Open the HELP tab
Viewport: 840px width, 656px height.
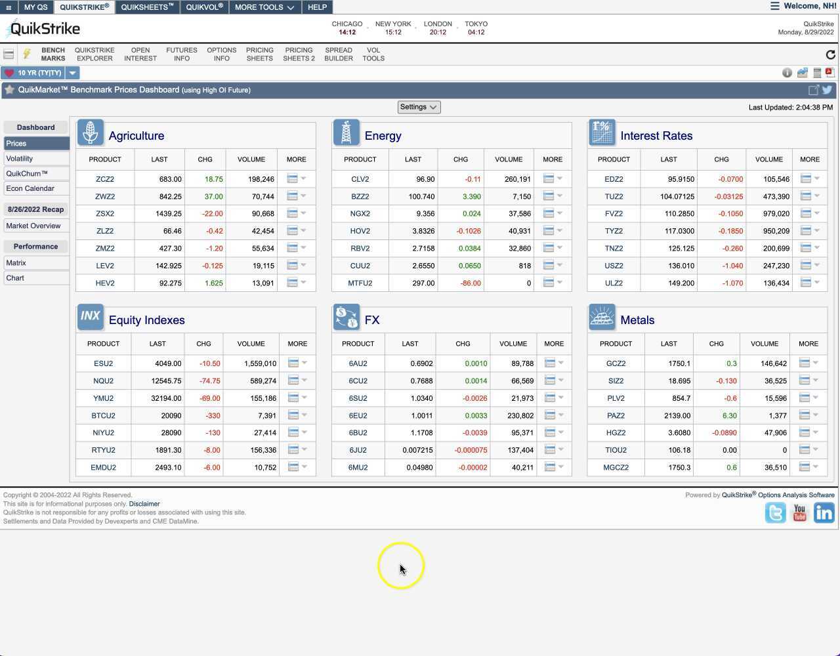point(317,7)
